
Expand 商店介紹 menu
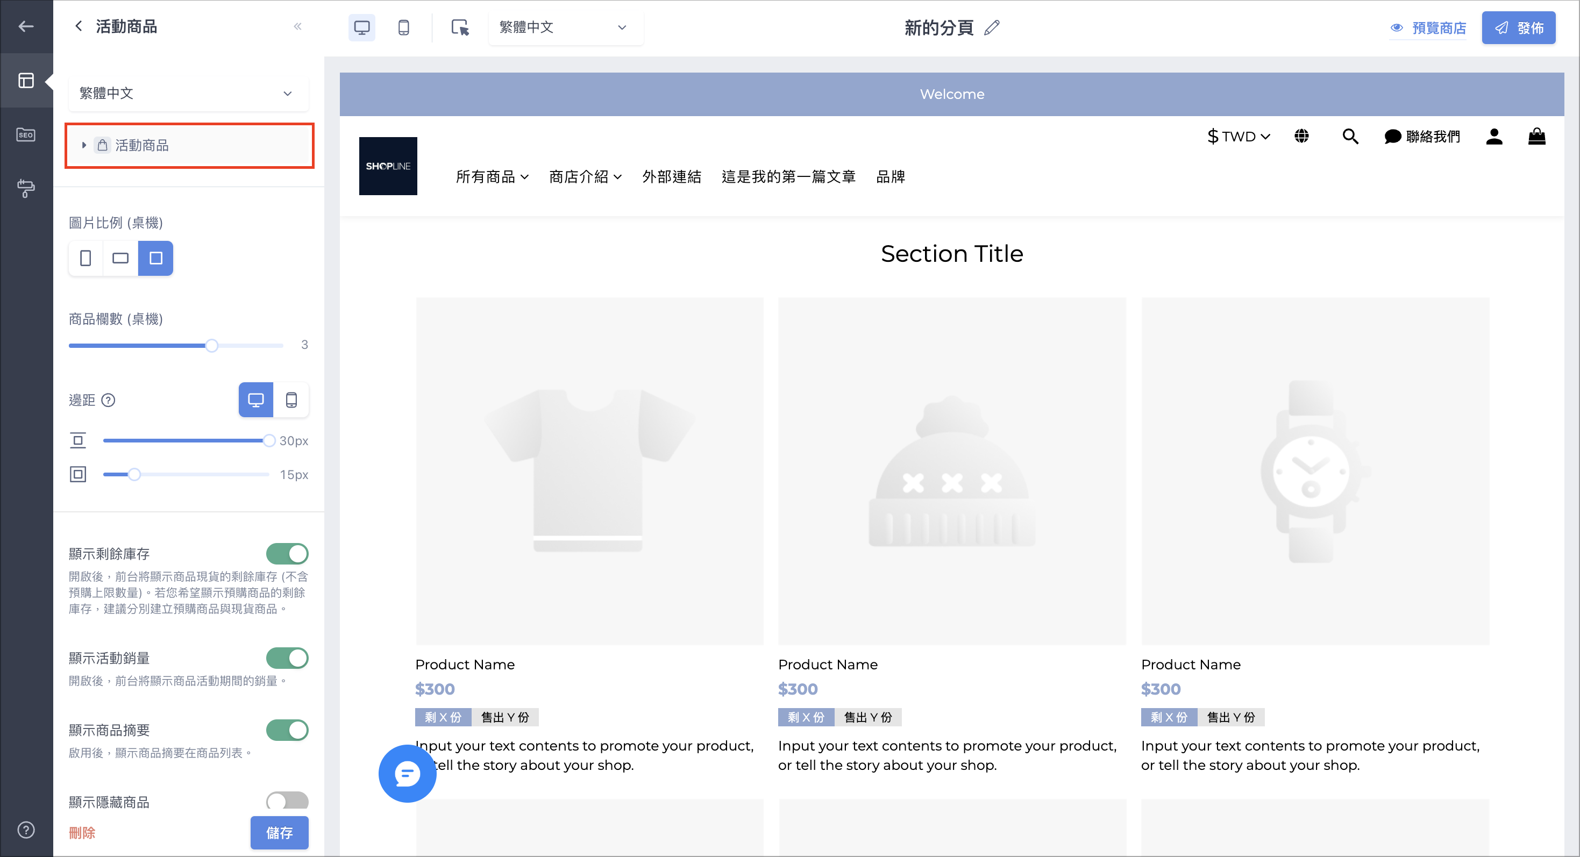(585, 176)
